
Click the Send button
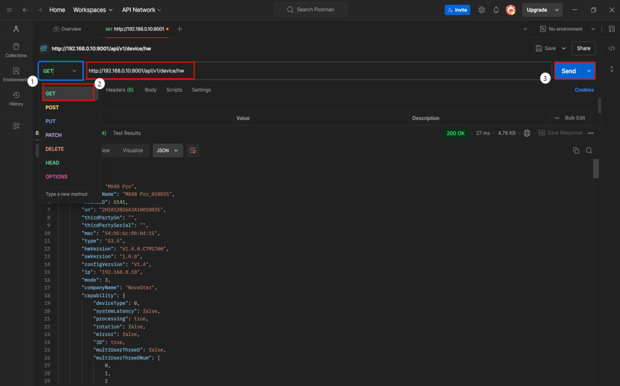tap(568, 71)
